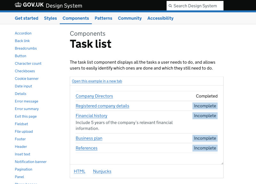
Task: Click the Company Directors task link
Action: tap(94, 96)
